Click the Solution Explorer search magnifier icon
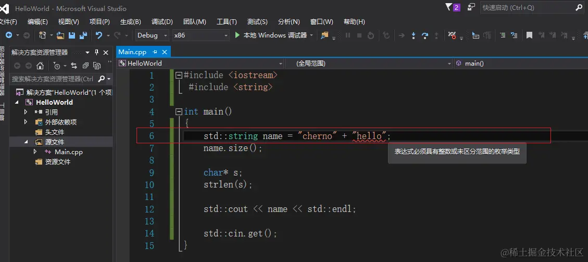This screenshot has width=588, height=262. [101, 79]
